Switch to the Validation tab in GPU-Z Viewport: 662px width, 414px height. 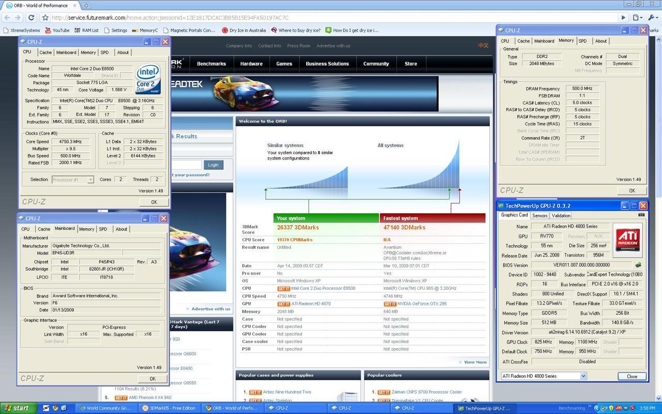[x=561, y=215]
